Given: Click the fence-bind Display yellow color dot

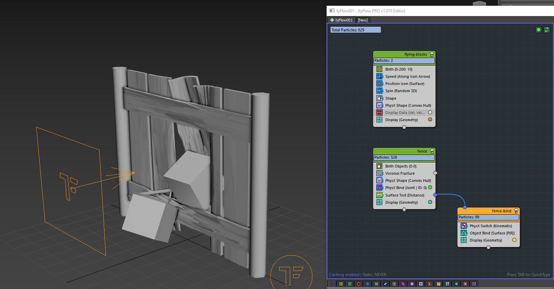Looking at the screenshot, I should tap(514, 240).
